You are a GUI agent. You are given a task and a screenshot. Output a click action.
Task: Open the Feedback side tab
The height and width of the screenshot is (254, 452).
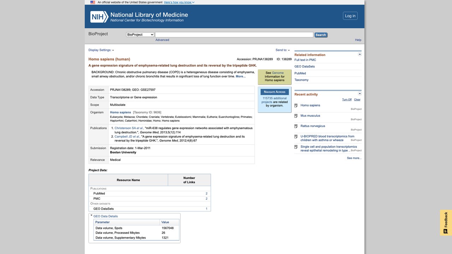click(x=446, y=223)
